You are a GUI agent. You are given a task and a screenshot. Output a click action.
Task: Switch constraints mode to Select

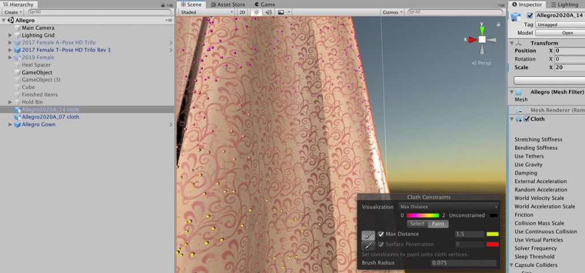417,224
